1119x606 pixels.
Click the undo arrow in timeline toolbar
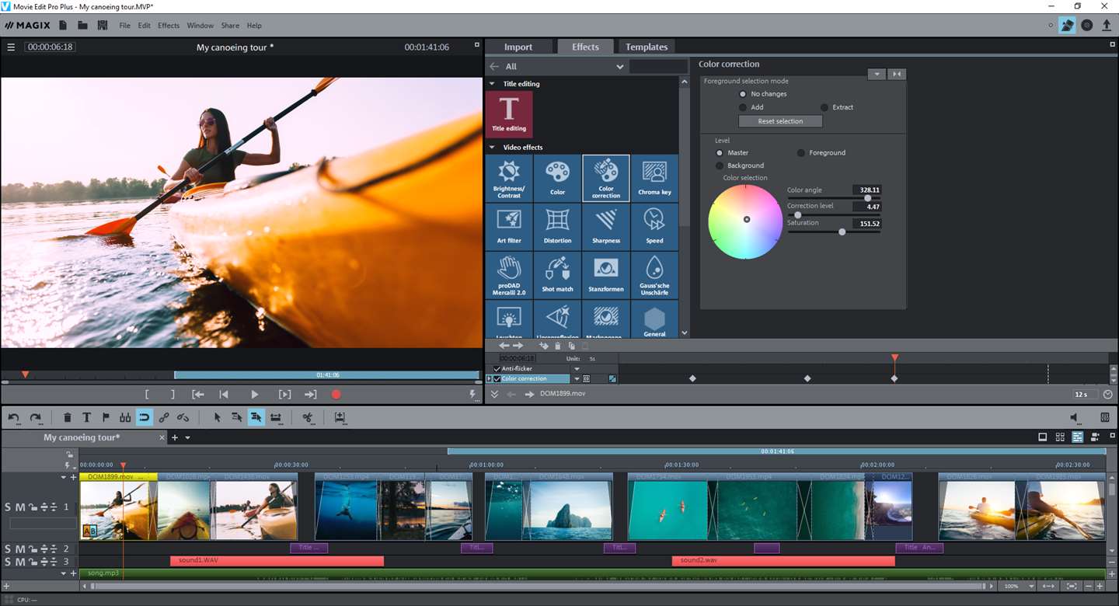pyautogui.click(x=14, y=417)
